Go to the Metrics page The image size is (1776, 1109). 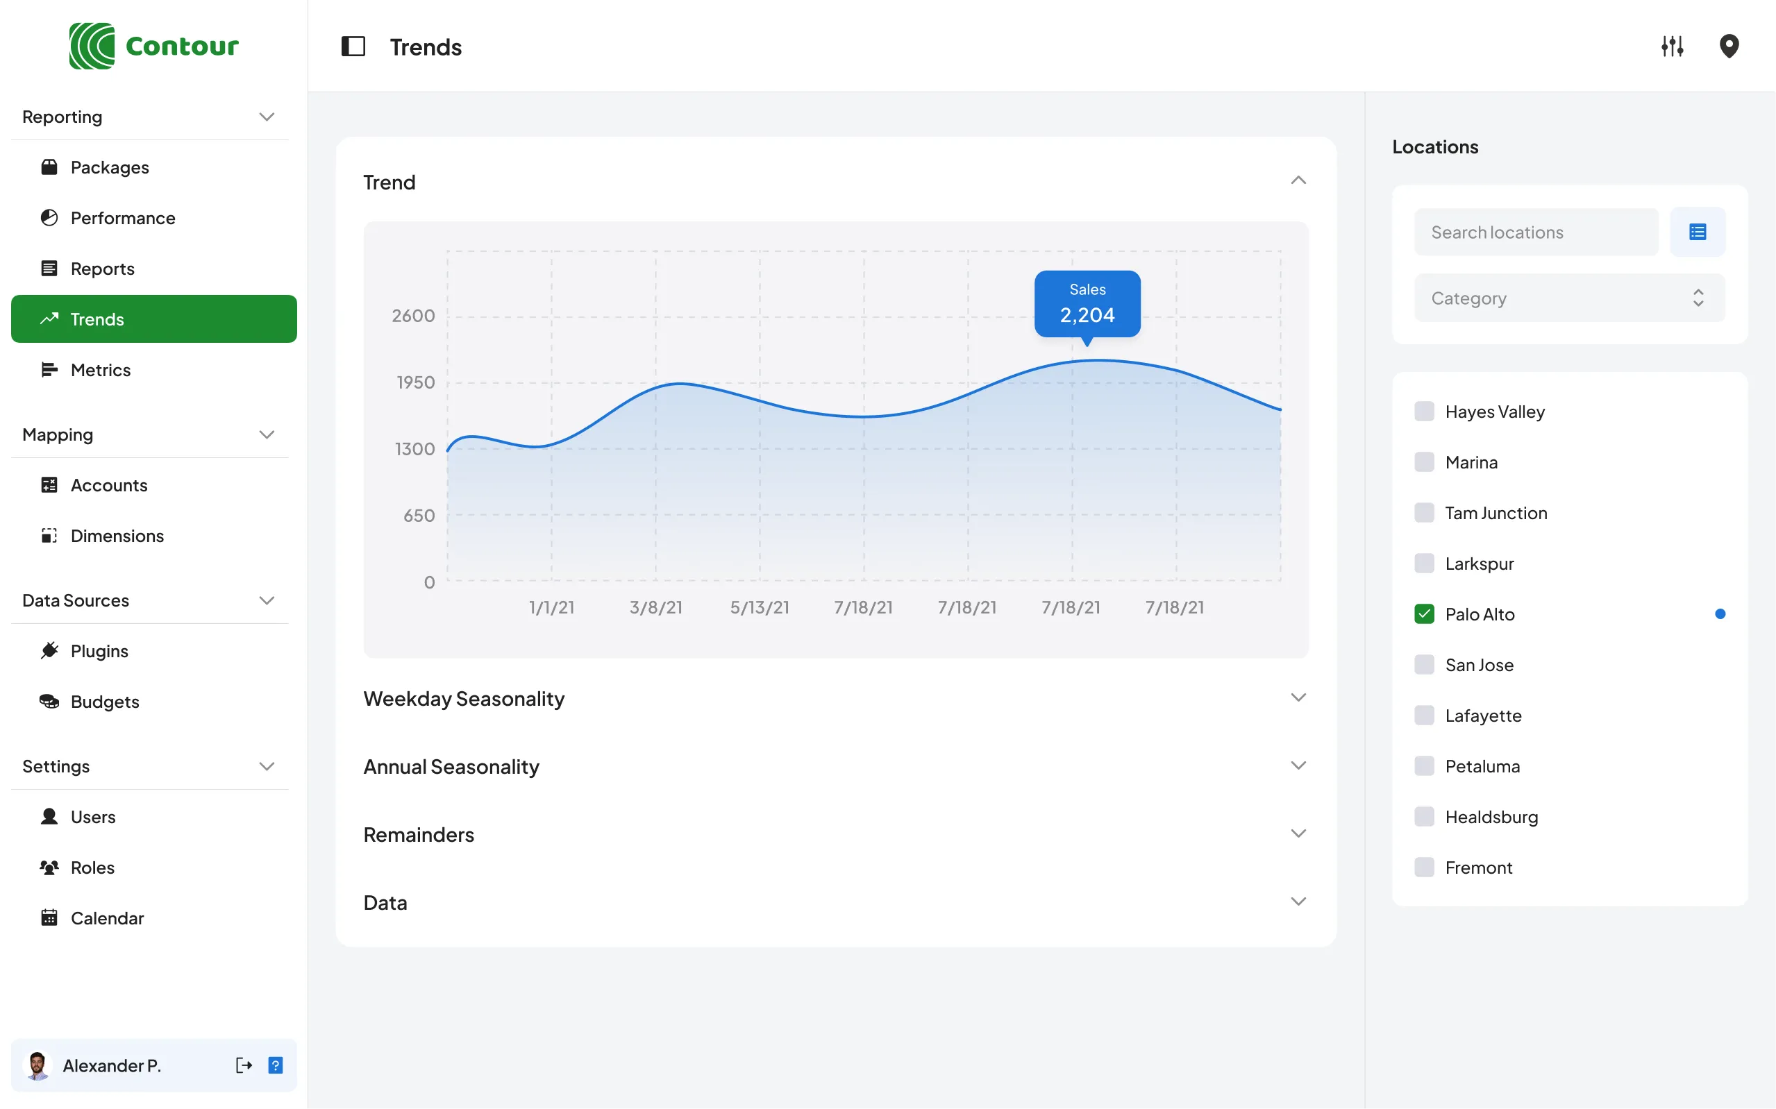pyautogui.click(x=101, y=370)
